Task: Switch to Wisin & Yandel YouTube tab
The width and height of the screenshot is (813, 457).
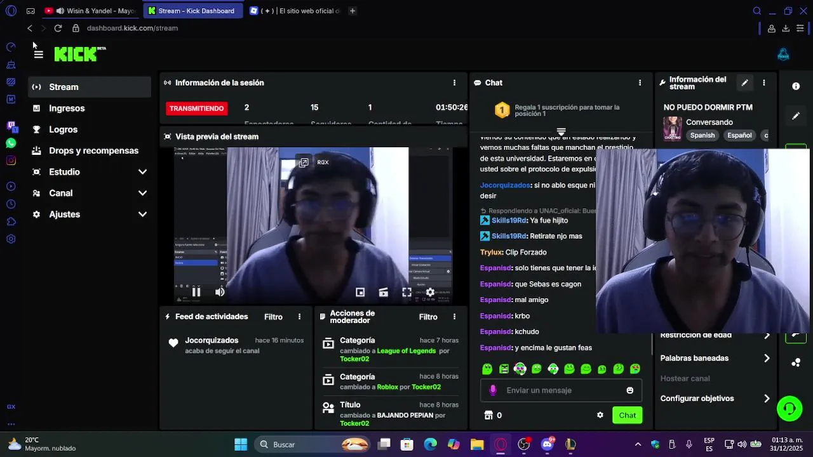Action: tap(90, 11)
